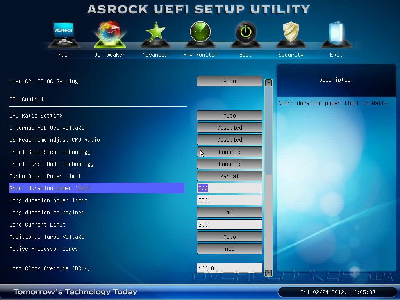The image size is (400, 300).
Task: Click the Description panel heading
Action: pyautogui.click(x=336, y=80)
